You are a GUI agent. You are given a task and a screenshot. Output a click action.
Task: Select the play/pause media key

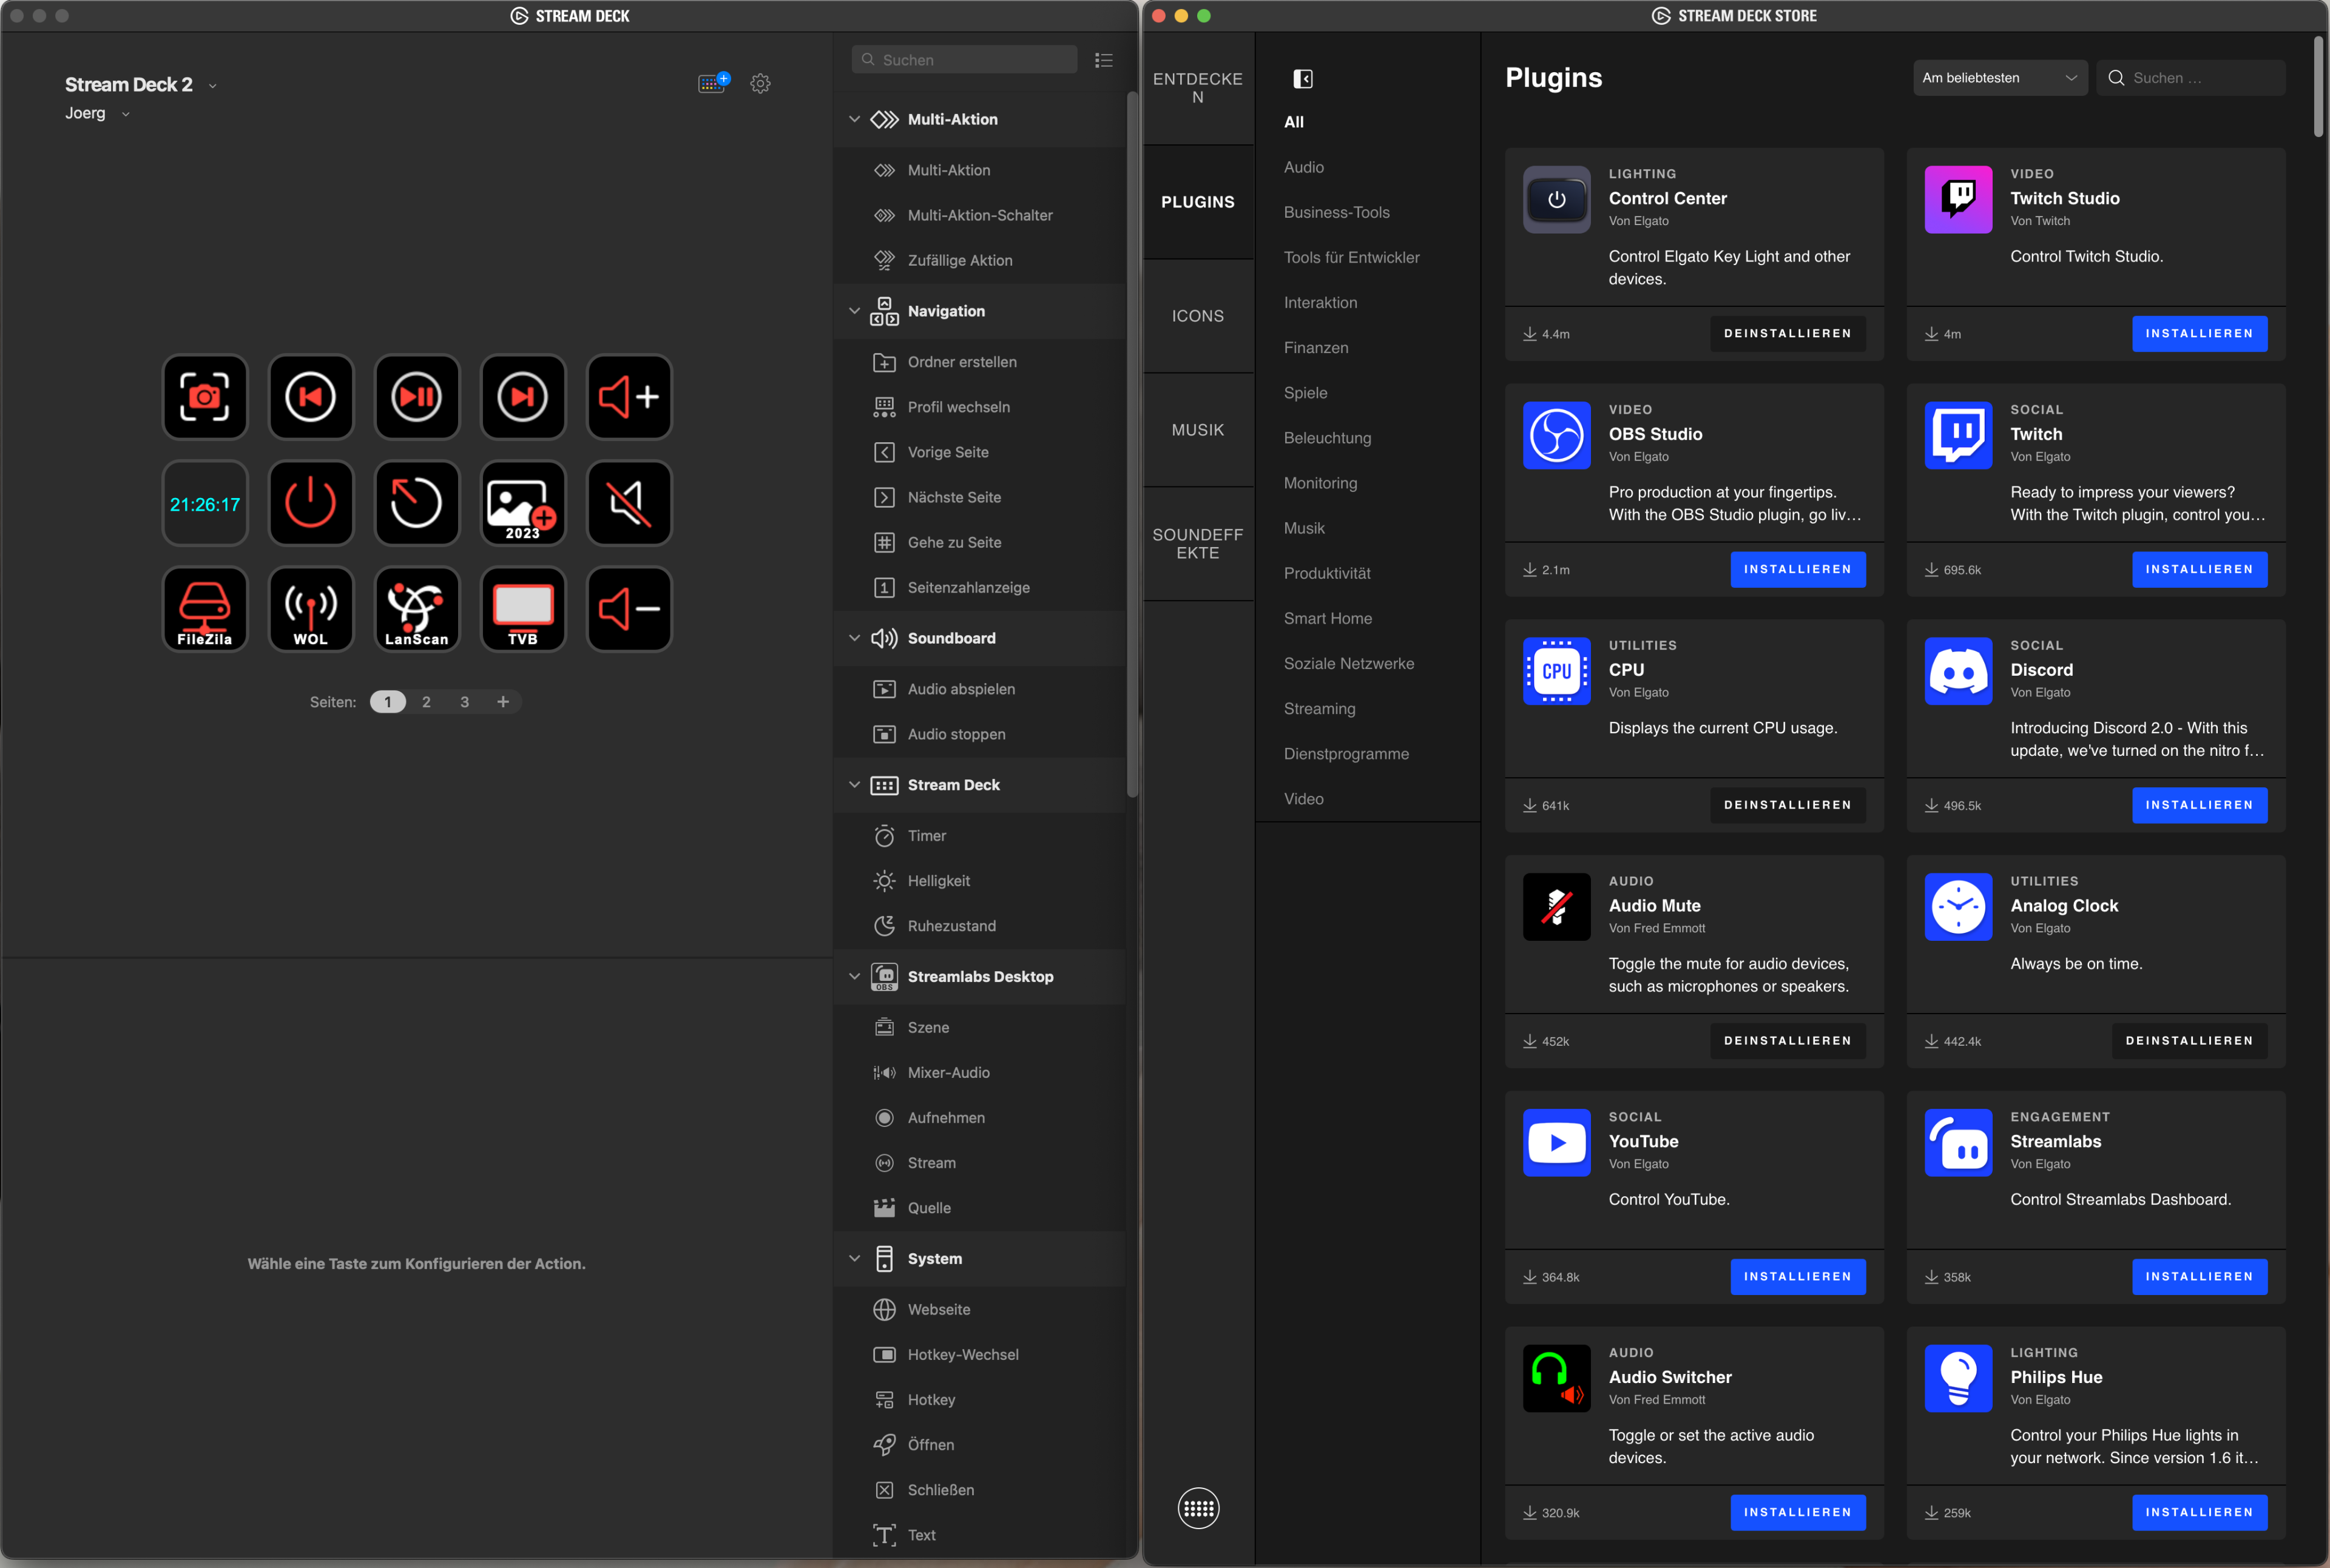(417, 397)
